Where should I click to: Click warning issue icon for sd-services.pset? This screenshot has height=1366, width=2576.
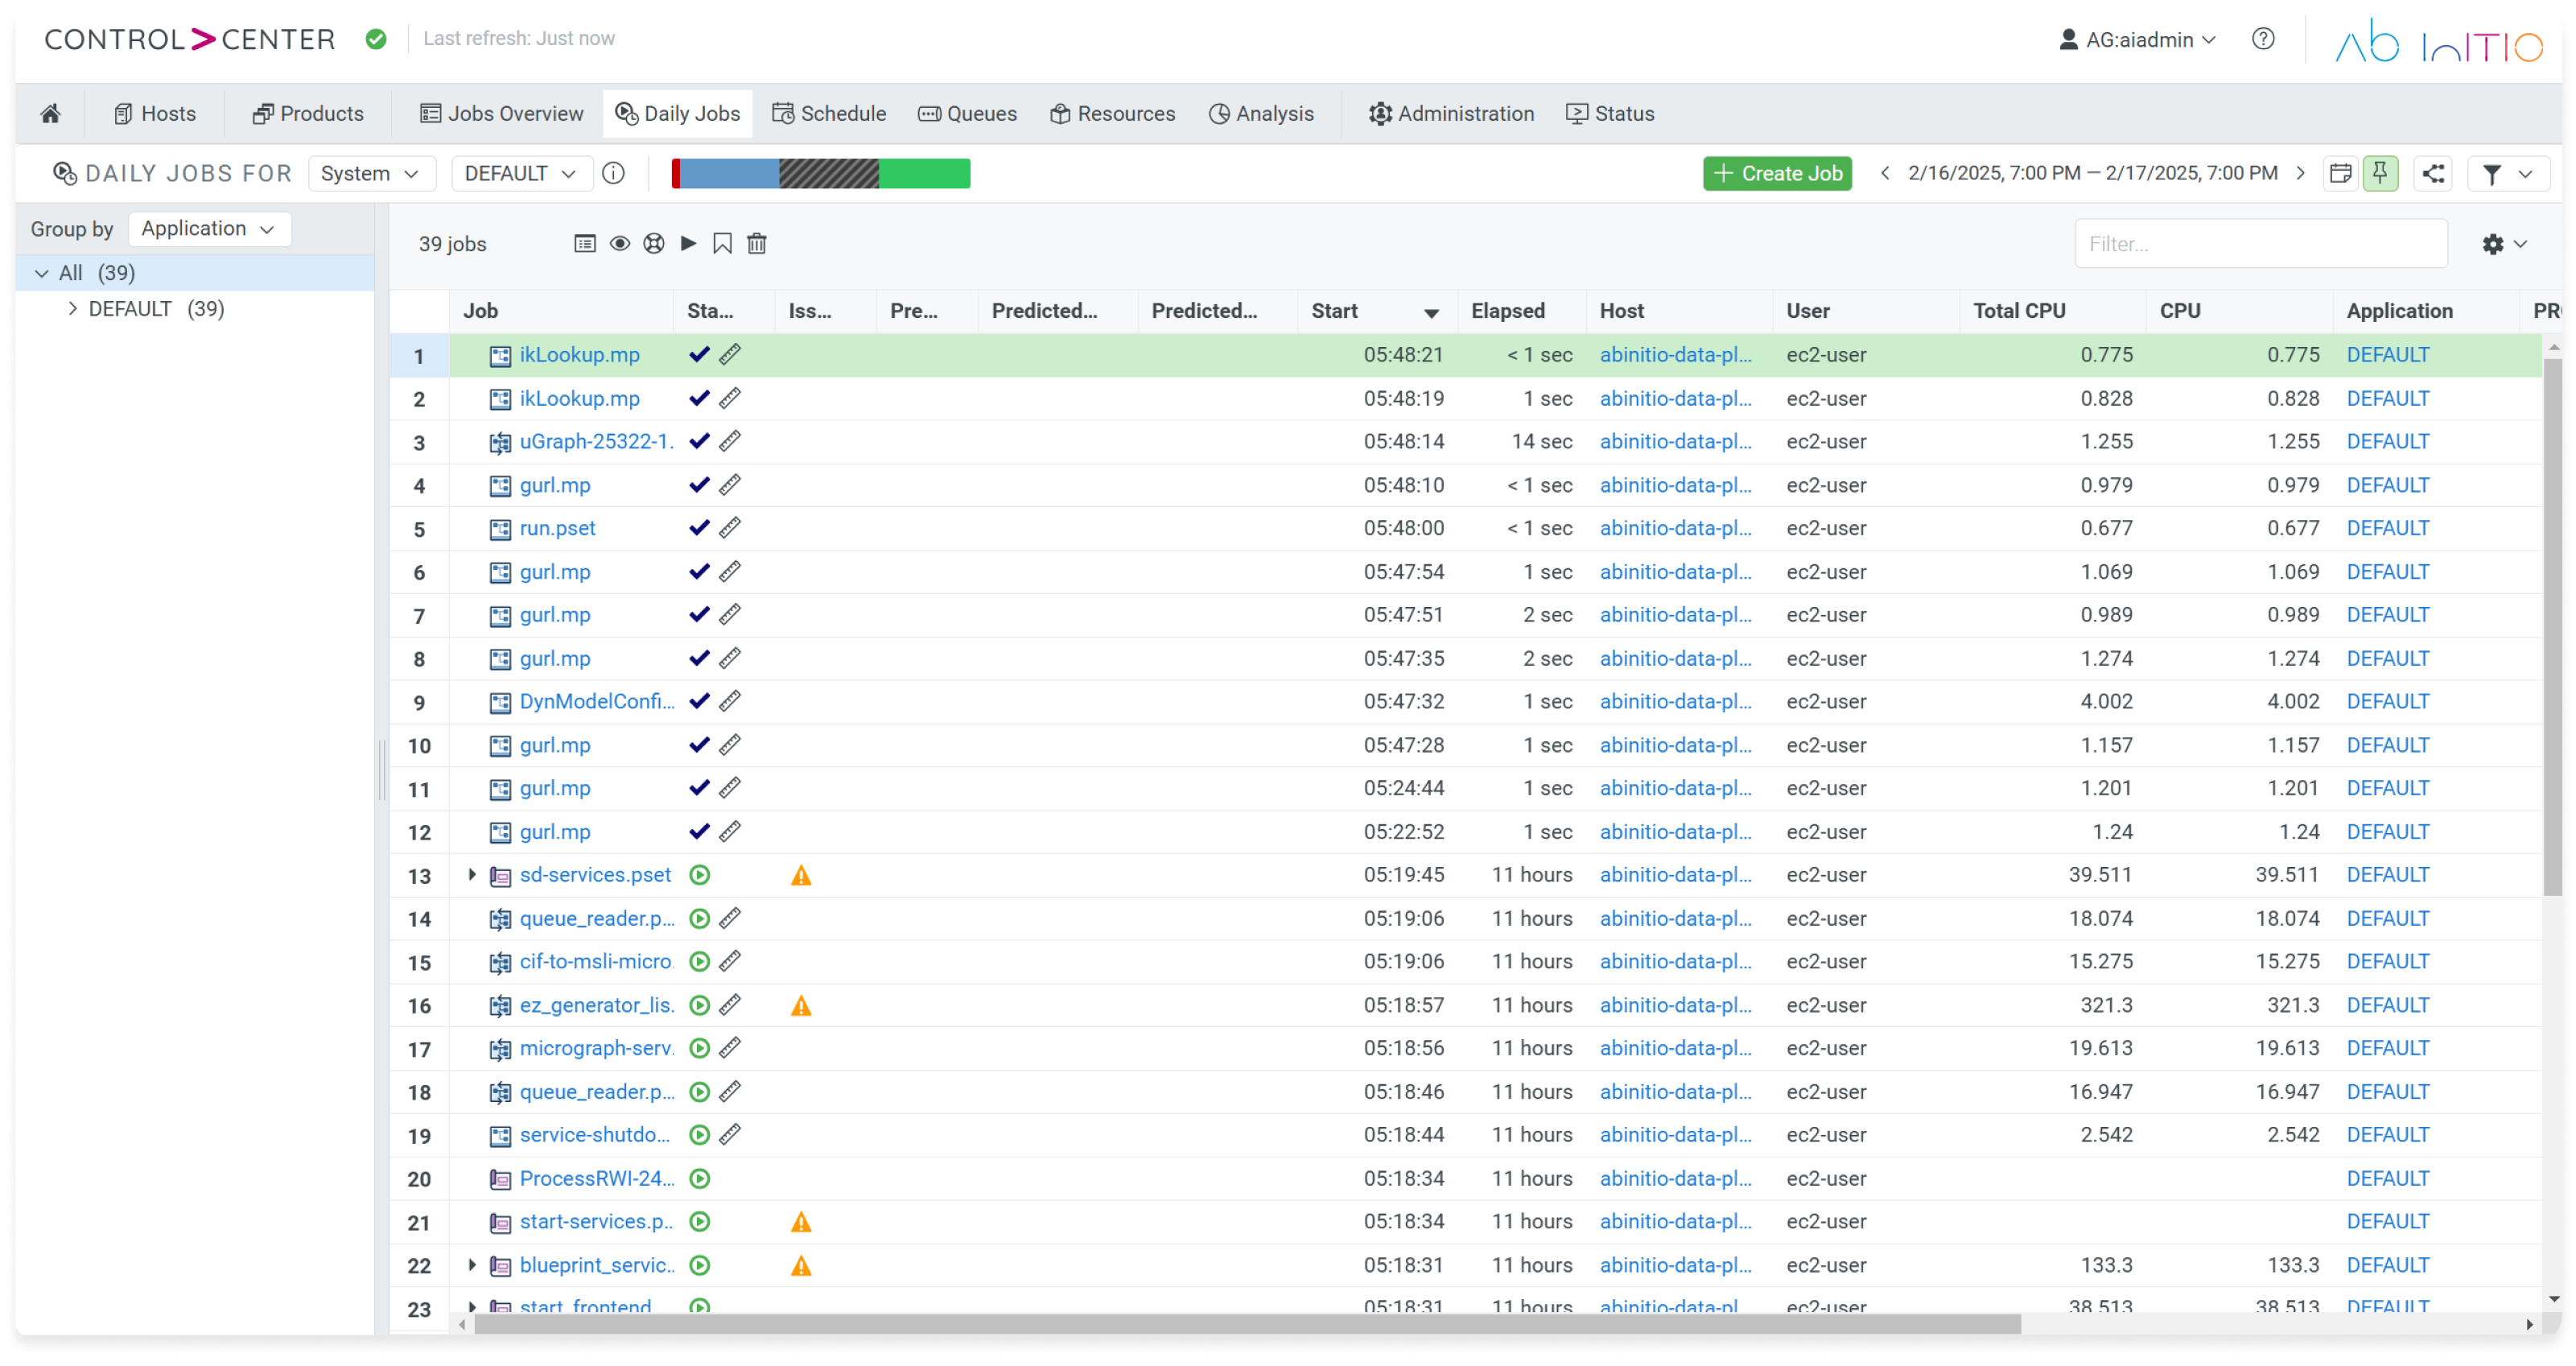point(801,875)
